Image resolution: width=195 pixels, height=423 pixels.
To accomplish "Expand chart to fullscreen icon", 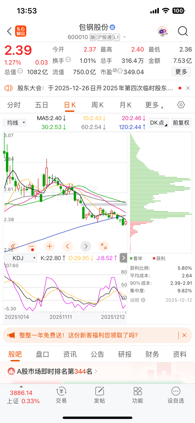I will pos(104,246).
